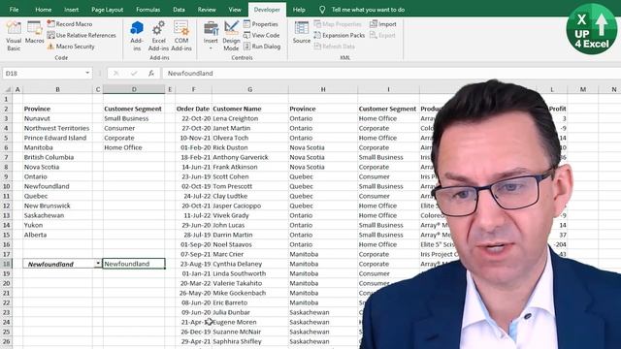The width and height of the screenshot is (621, 349).
Task: Click Small Business in column D
Action: click(x=134, y=118)
